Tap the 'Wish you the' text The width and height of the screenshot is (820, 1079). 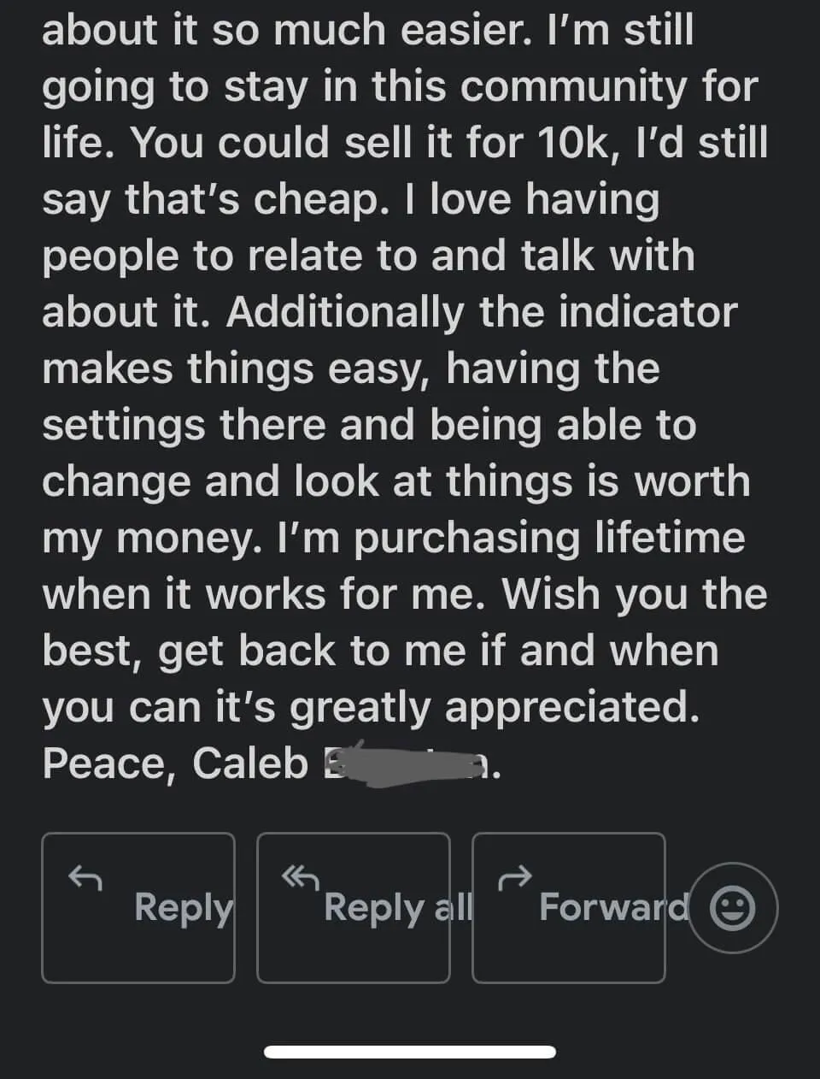634,594
